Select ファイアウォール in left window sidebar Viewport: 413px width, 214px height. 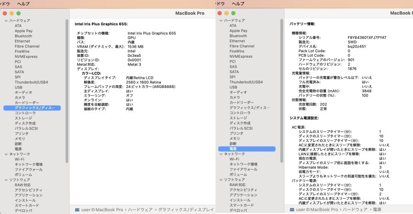[29, 169]
